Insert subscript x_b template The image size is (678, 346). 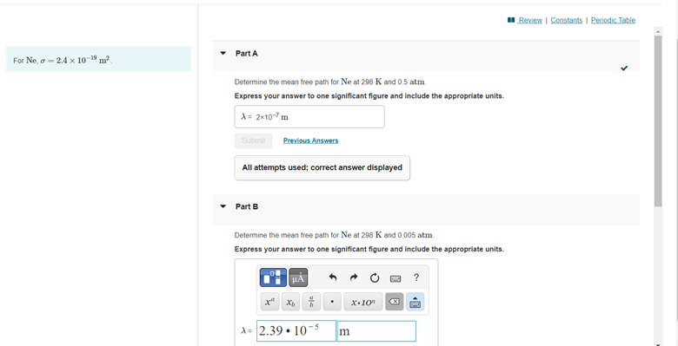(290, 302)
